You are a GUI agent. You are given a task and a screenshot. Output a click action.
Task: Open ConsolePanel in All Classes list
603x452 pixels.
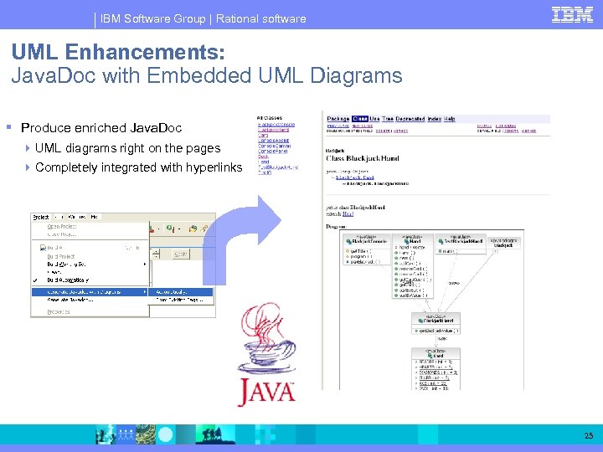[x=273, y=152]
